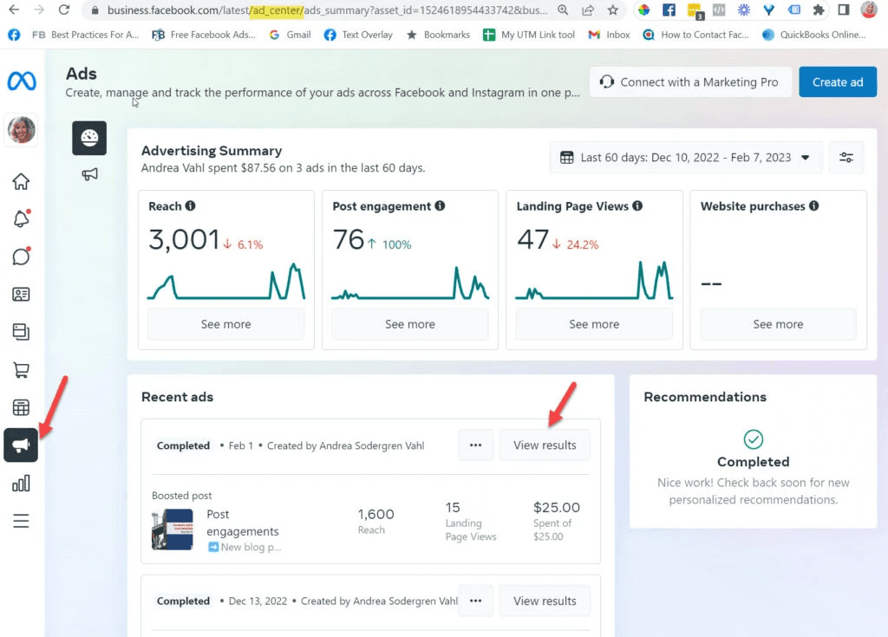This screenshot has height=637, width=888.
Task: Open the My UTM Link tool bookmark
Action: 528,35
